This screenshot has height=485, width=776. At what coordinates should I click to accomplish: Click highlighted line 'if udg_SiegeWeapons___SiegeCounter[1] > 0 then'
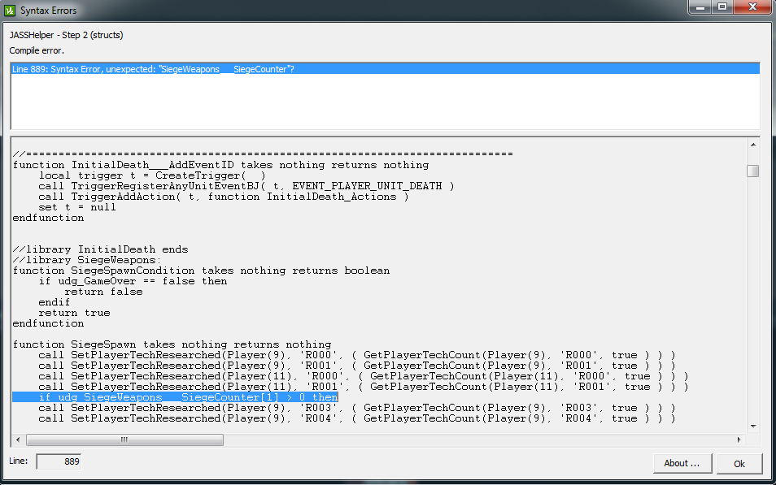click(175, 397)
